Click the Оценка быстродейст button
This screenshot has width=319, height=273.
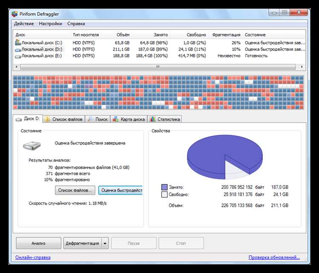click(x=121, y=190)
